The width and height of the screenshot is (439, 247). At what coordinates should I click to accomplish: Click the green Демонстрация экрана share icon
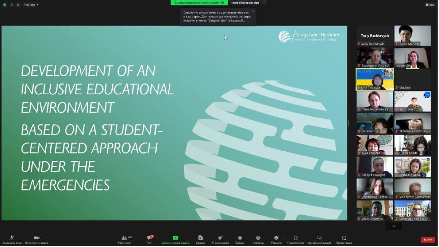[175, 238]
